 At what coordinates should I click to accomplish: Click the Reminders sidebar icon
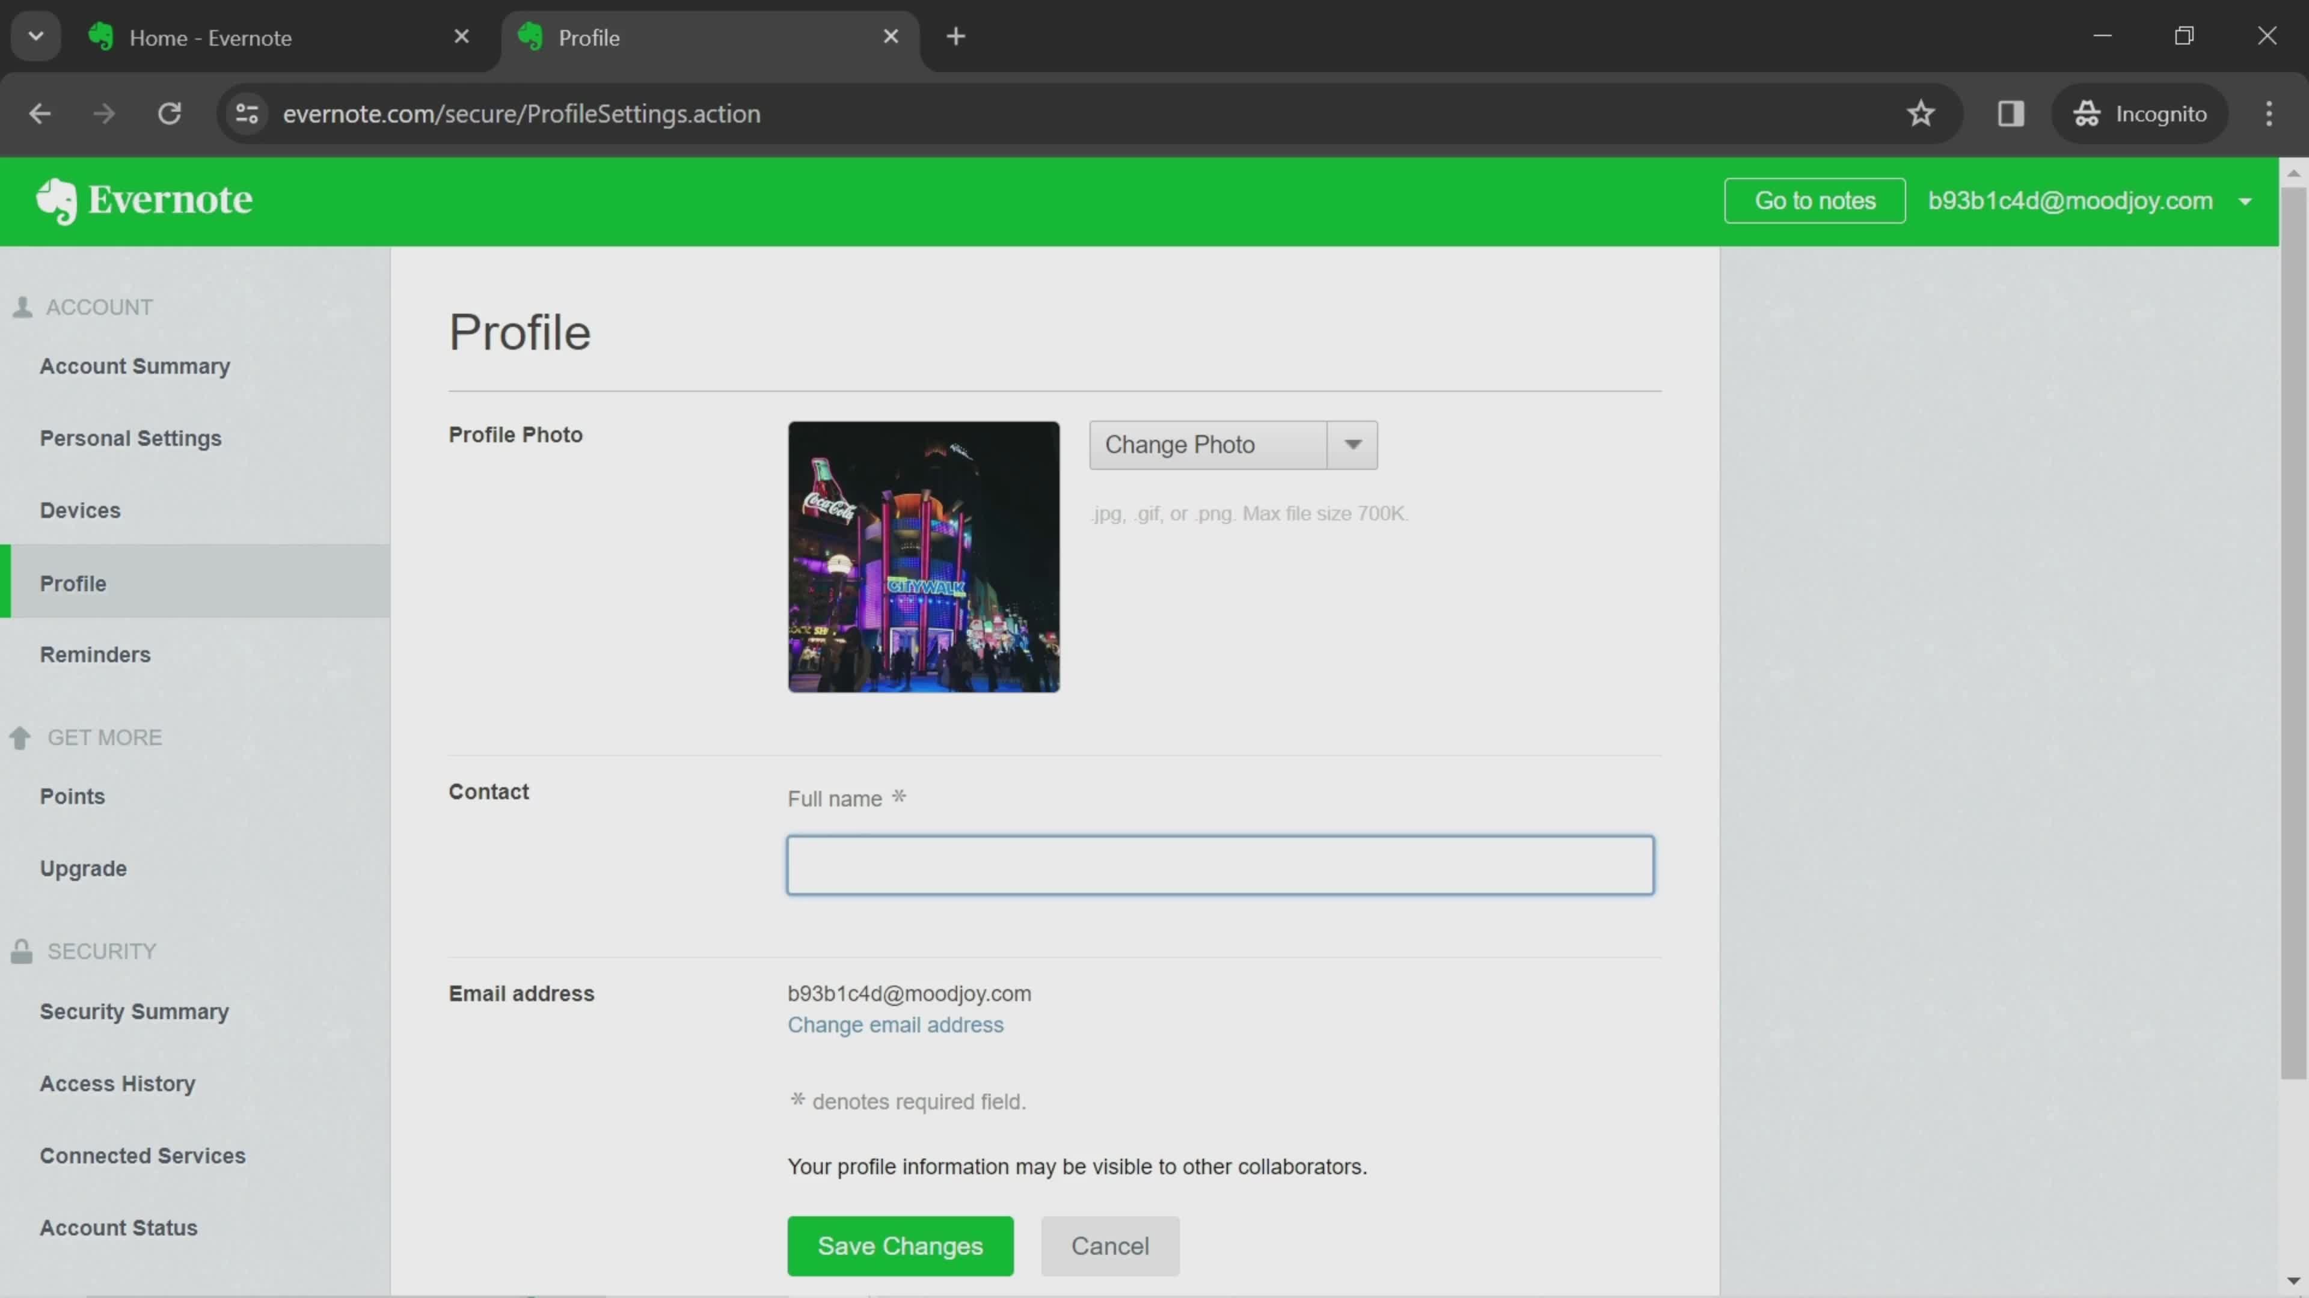click(95, 653)
